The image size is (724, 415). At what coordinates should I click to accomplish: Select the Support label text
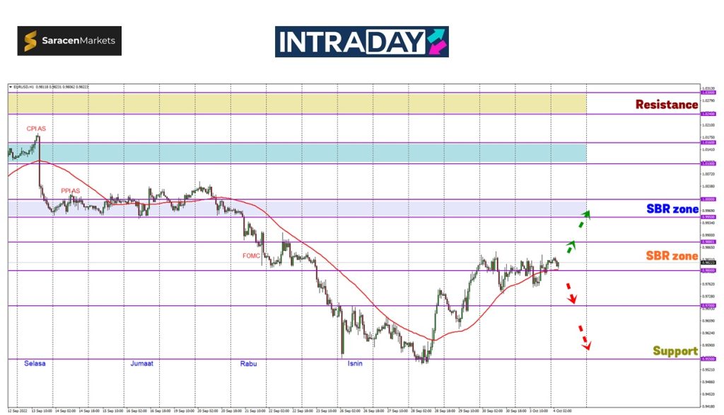[675, 351]
